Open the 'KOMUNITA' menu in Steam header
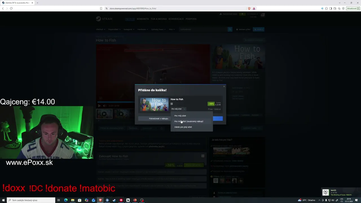Image resolution: width=361 pixels, height=203 pixels. [x=143, y=19]
